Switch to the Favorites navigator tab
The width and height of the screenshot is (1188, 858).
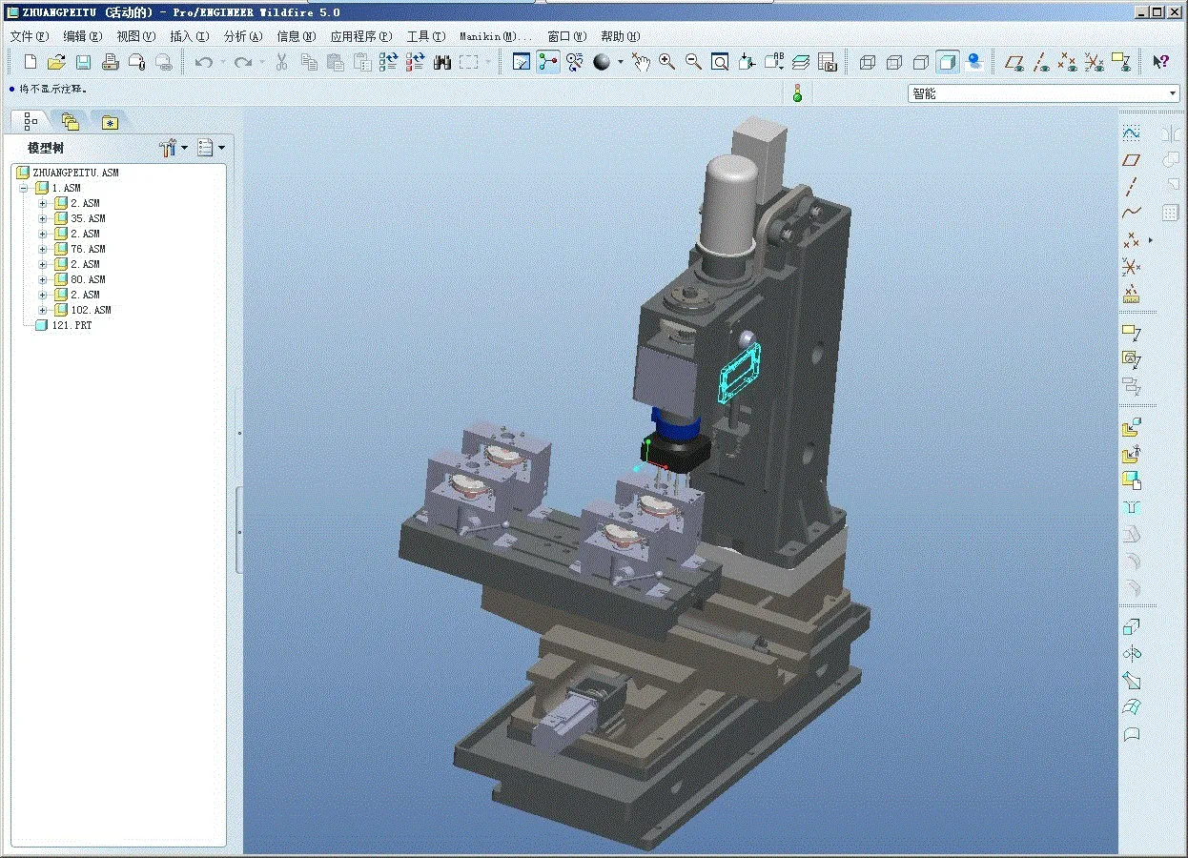[x=110, y=121]
